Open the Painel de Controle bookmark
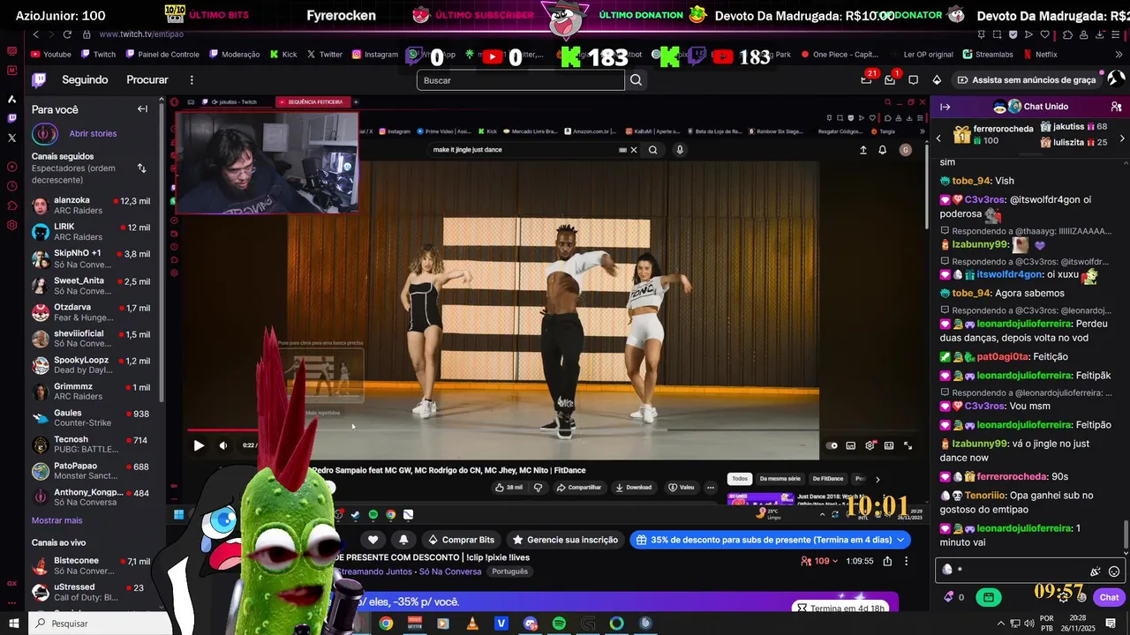Screen dimensions: 1130x635 162,55
